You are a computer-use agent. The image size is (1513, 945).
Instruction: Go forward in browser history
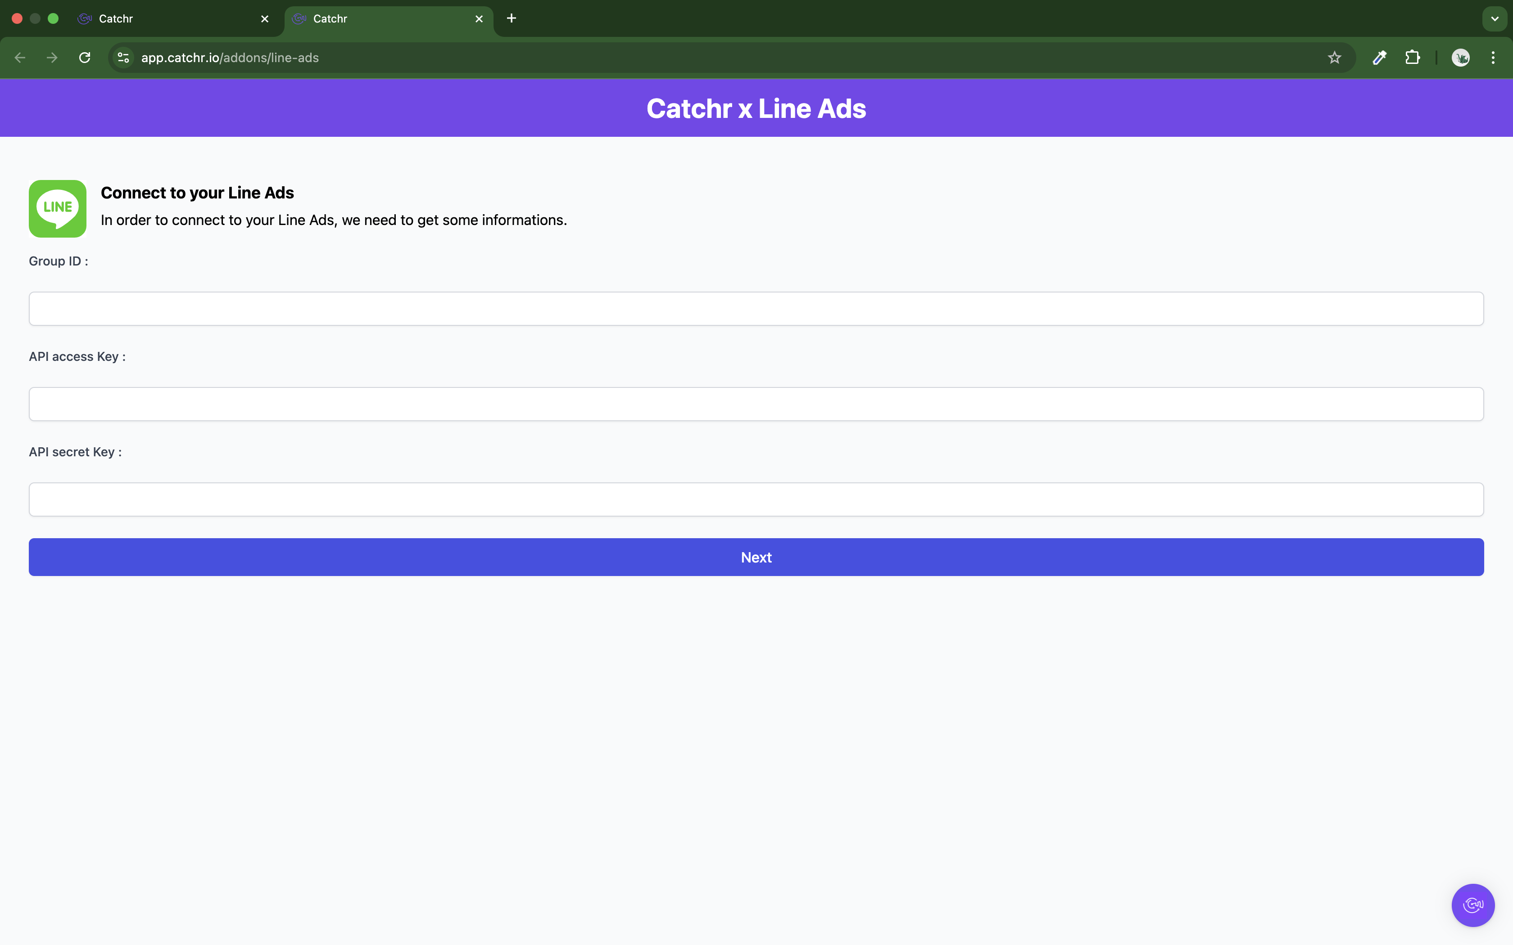[x=53, y=58]
